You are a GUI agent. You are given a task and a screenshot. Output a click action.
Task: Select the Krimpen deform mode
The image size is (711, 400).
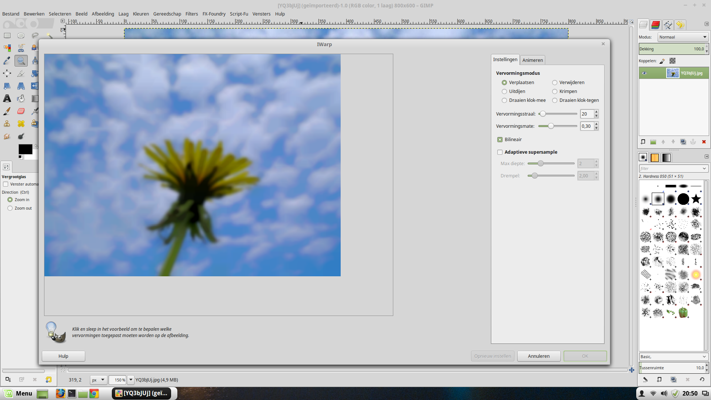pyautogui.click(x=565, y=91)
